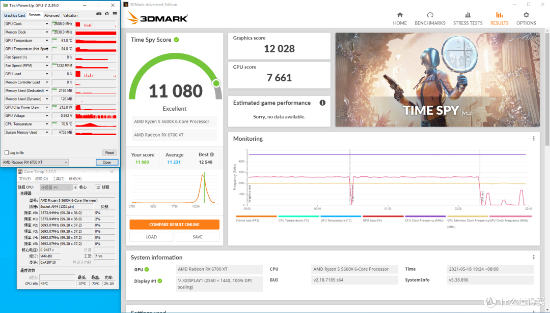
Task: Switch to the Validation tab in GPU-Z
Action: [x=70, y=15]
